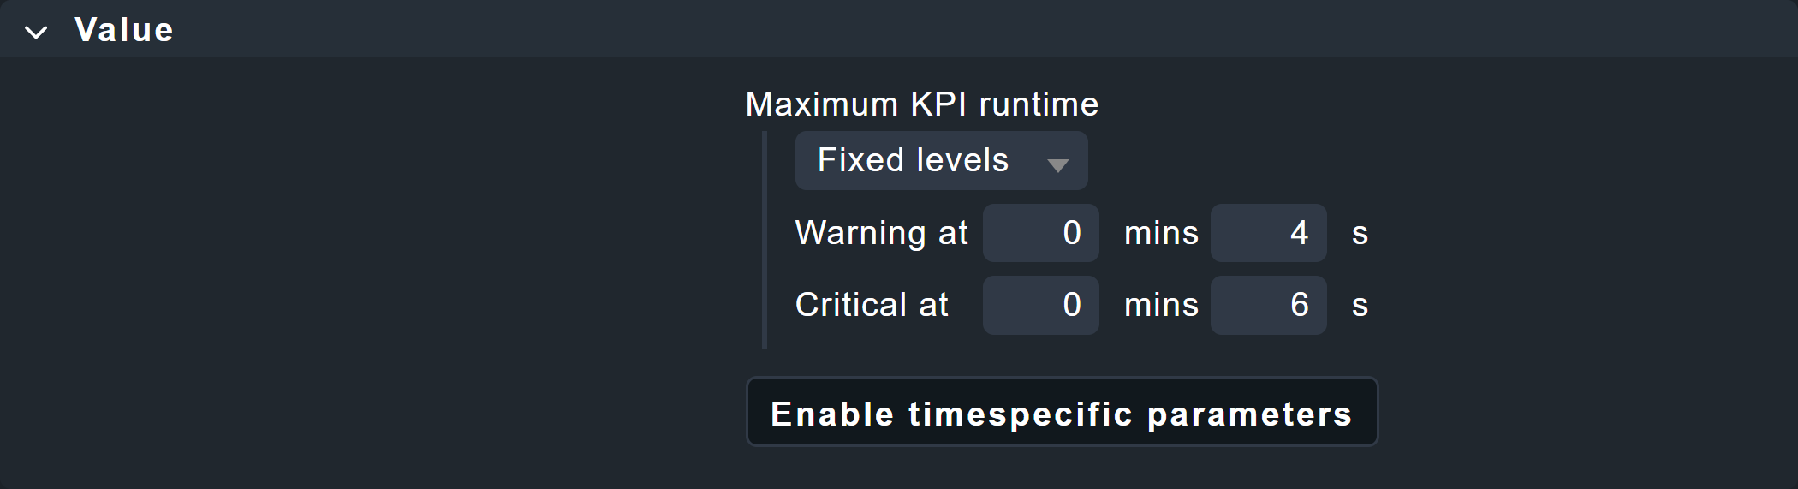Open the Fixed levels dropdown
This screenshot has width=1798, height=489.
(x=940, y=161)
